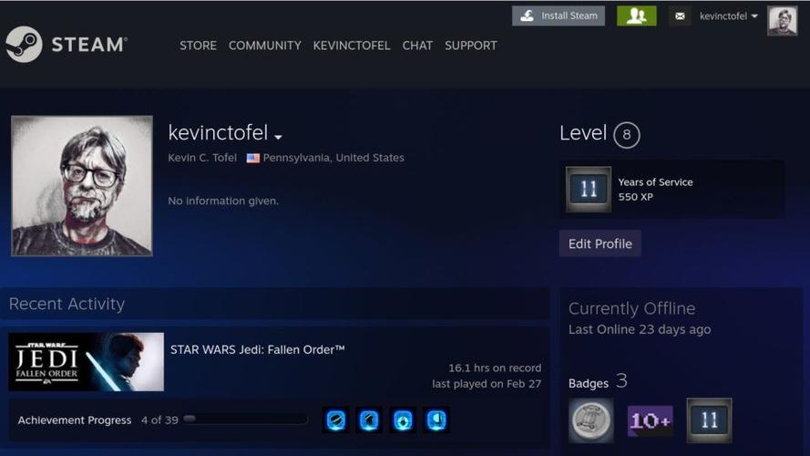Go to CHAT
810x456 pixels.
[417, 46]
